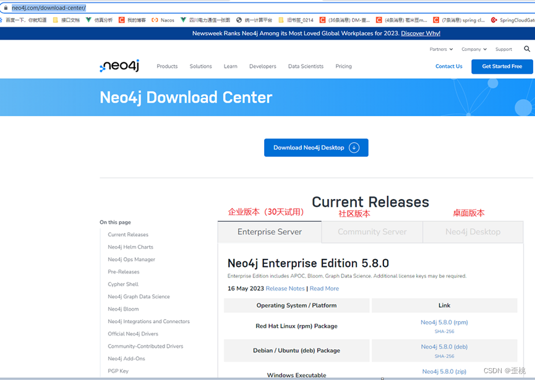Click the Neo4j Enterprise Edition 5.8.0 heading
535x380 pixels.
pyautogui.click(x=308, y=263)
